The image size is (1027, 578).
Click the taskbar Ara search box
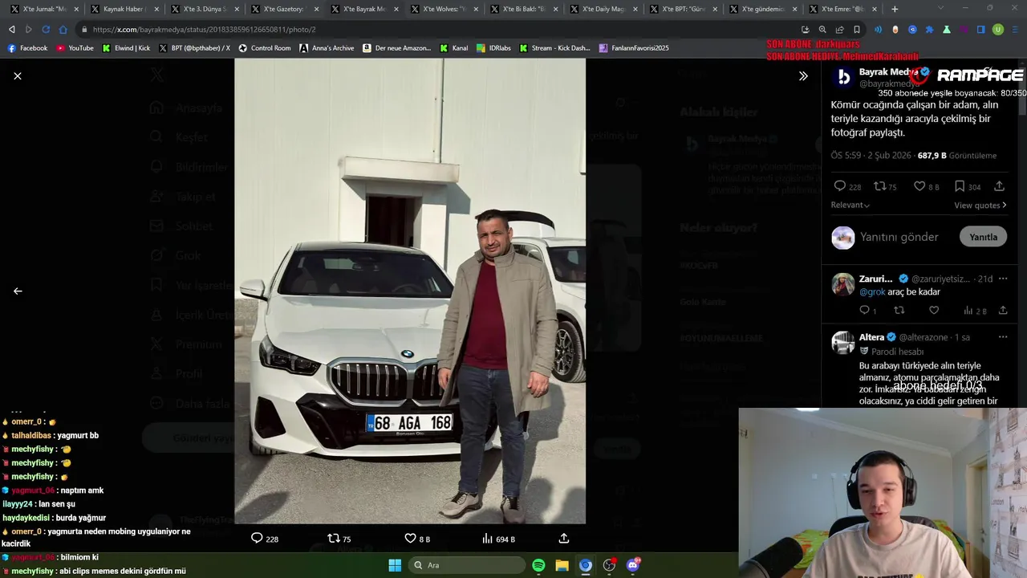click(467, 565)
